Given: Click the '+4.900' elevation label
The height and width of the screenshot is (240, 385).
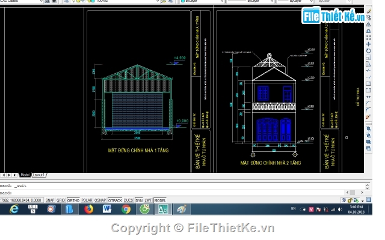Looking at the screenshot, I should pyautogui.click(x=180, y=58).
